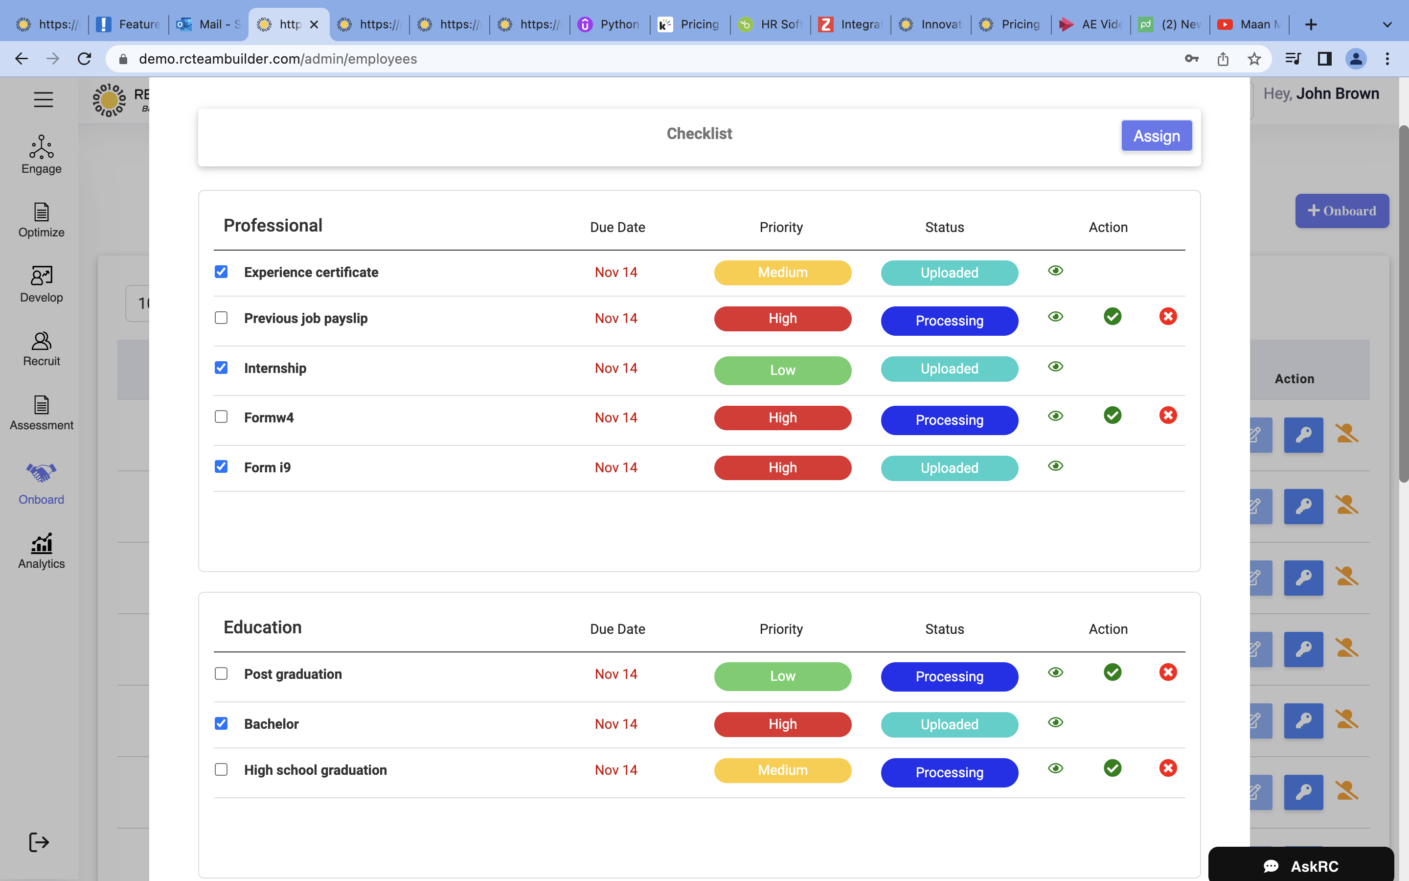
Task: Open the Chrome three-dot menu
Action: 1387,59
